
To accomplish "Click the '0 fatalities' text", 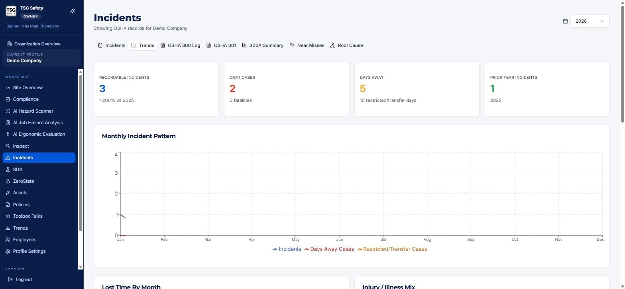I will point(241,100).
